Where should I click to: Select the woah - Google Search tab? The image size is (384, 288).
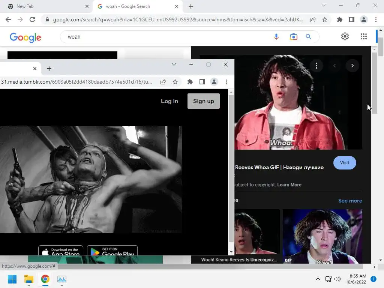click(137, 6)
